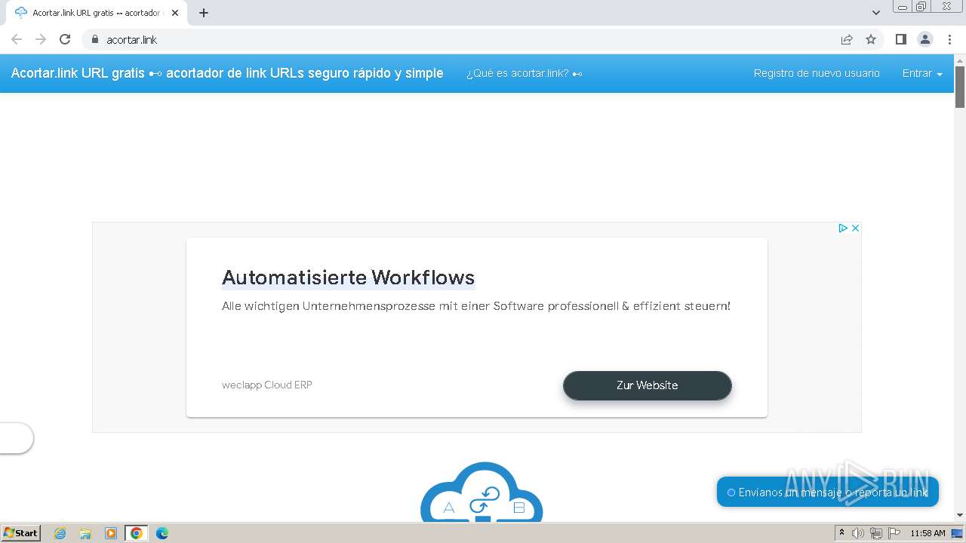Reload the acortar.link page
Viewport: 966px width, 543px height.
click(65, 39)
